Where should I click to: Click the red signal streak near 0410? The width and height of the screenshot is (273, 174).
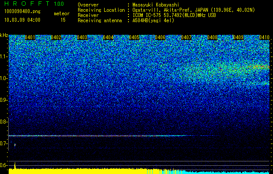point(258,67)
